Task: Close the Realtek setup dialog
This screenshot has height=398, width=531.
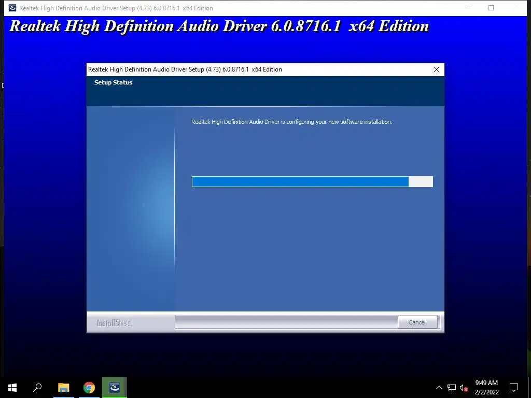Action: pyautogui.click(x=437, y=69)
